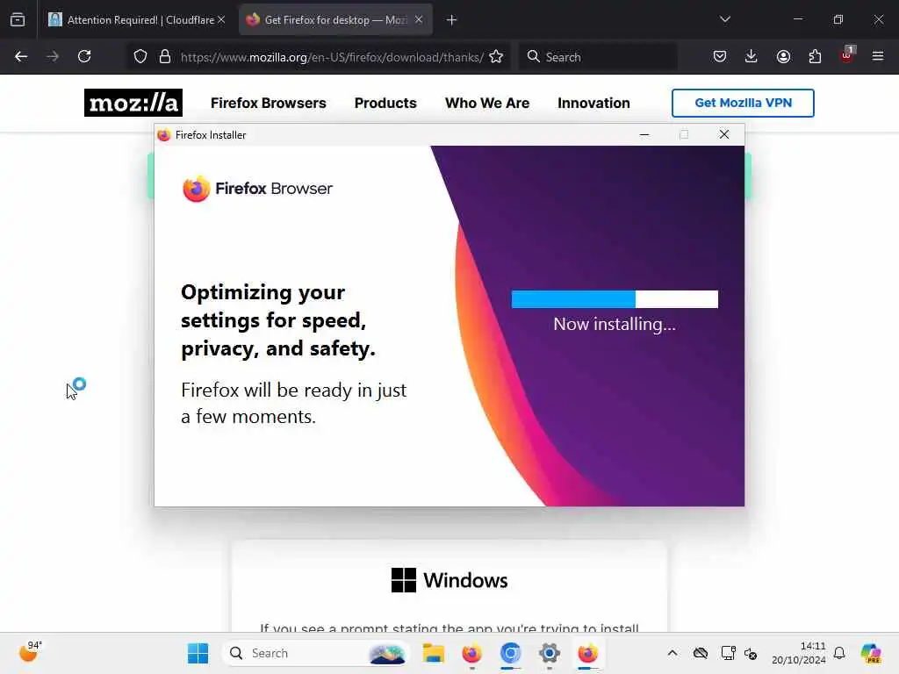Click the Firefox Browser logo in installer
The image size is (899, 674).
tap(257, 189)
